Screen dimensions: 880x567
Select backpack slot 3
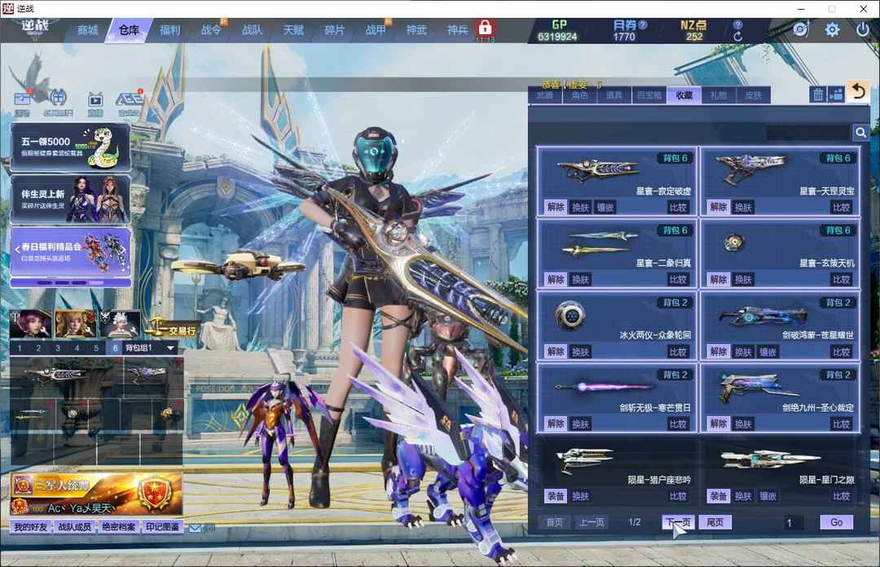click(x=58, y=348)
